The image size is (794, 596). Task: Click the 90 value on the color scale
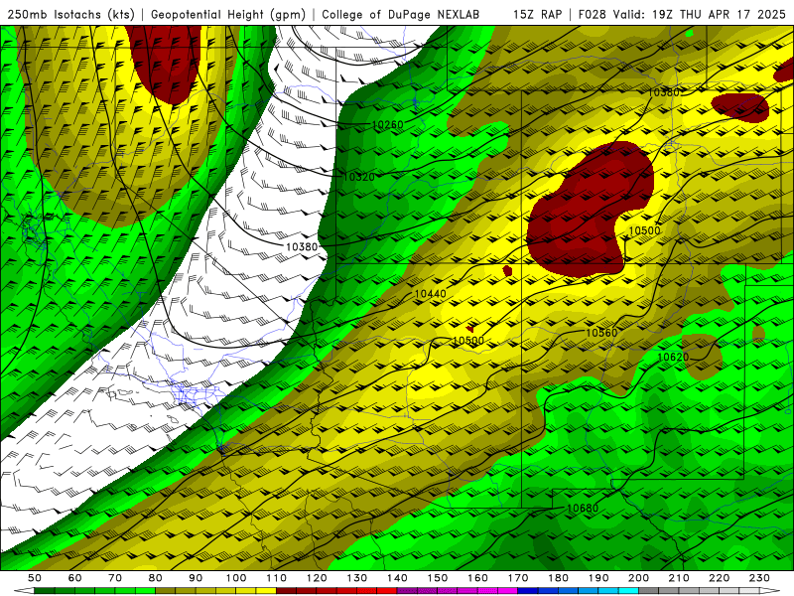pyautogui.click(x=196, y=578)
